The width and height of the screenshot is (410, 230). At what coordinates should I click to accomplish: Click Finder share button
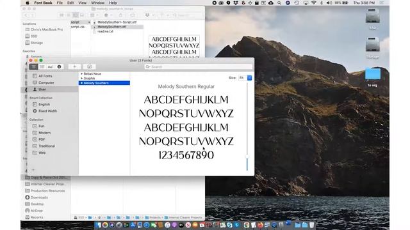pos(120,15)
